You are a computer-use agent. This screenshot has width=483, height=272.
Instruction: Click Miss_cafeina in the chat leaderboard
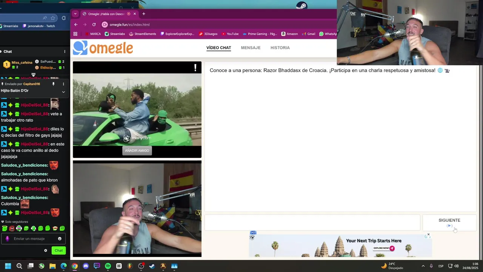[x=22, y=62]
